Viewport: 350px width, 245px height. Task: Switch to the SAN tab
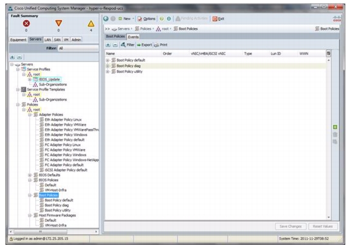(57, 40)
